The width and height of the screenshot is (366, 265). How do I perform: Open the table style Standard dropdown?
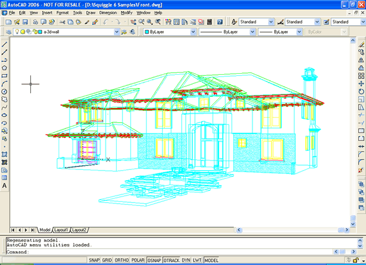point(363,22)
